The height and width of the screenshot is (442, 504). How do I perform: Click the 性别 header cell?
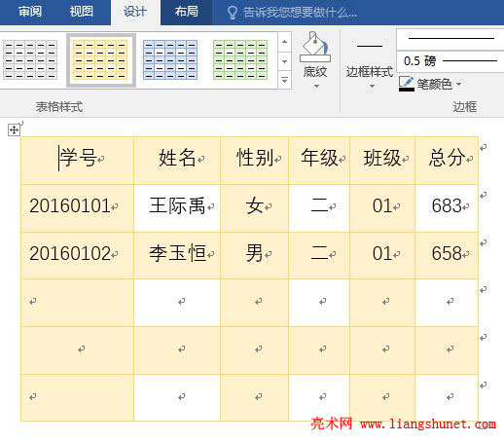[x=255, y=161]
